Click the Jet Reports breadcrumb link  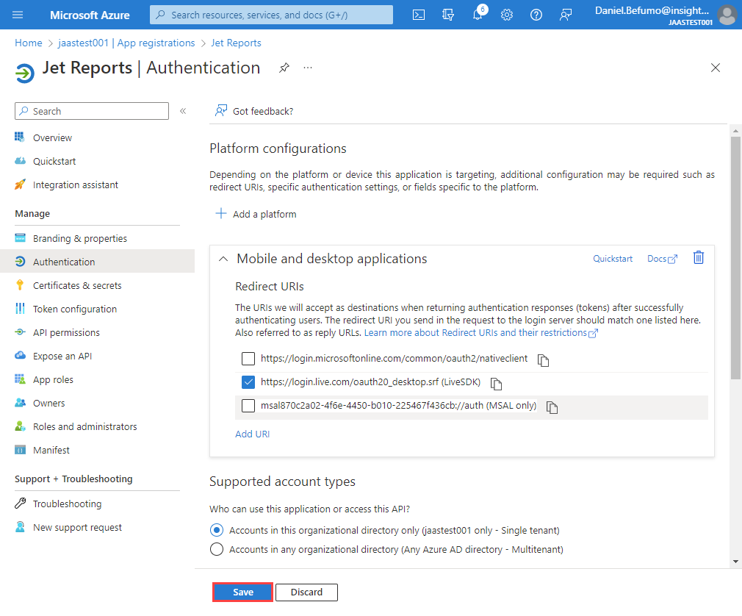(x=236, y=43)
